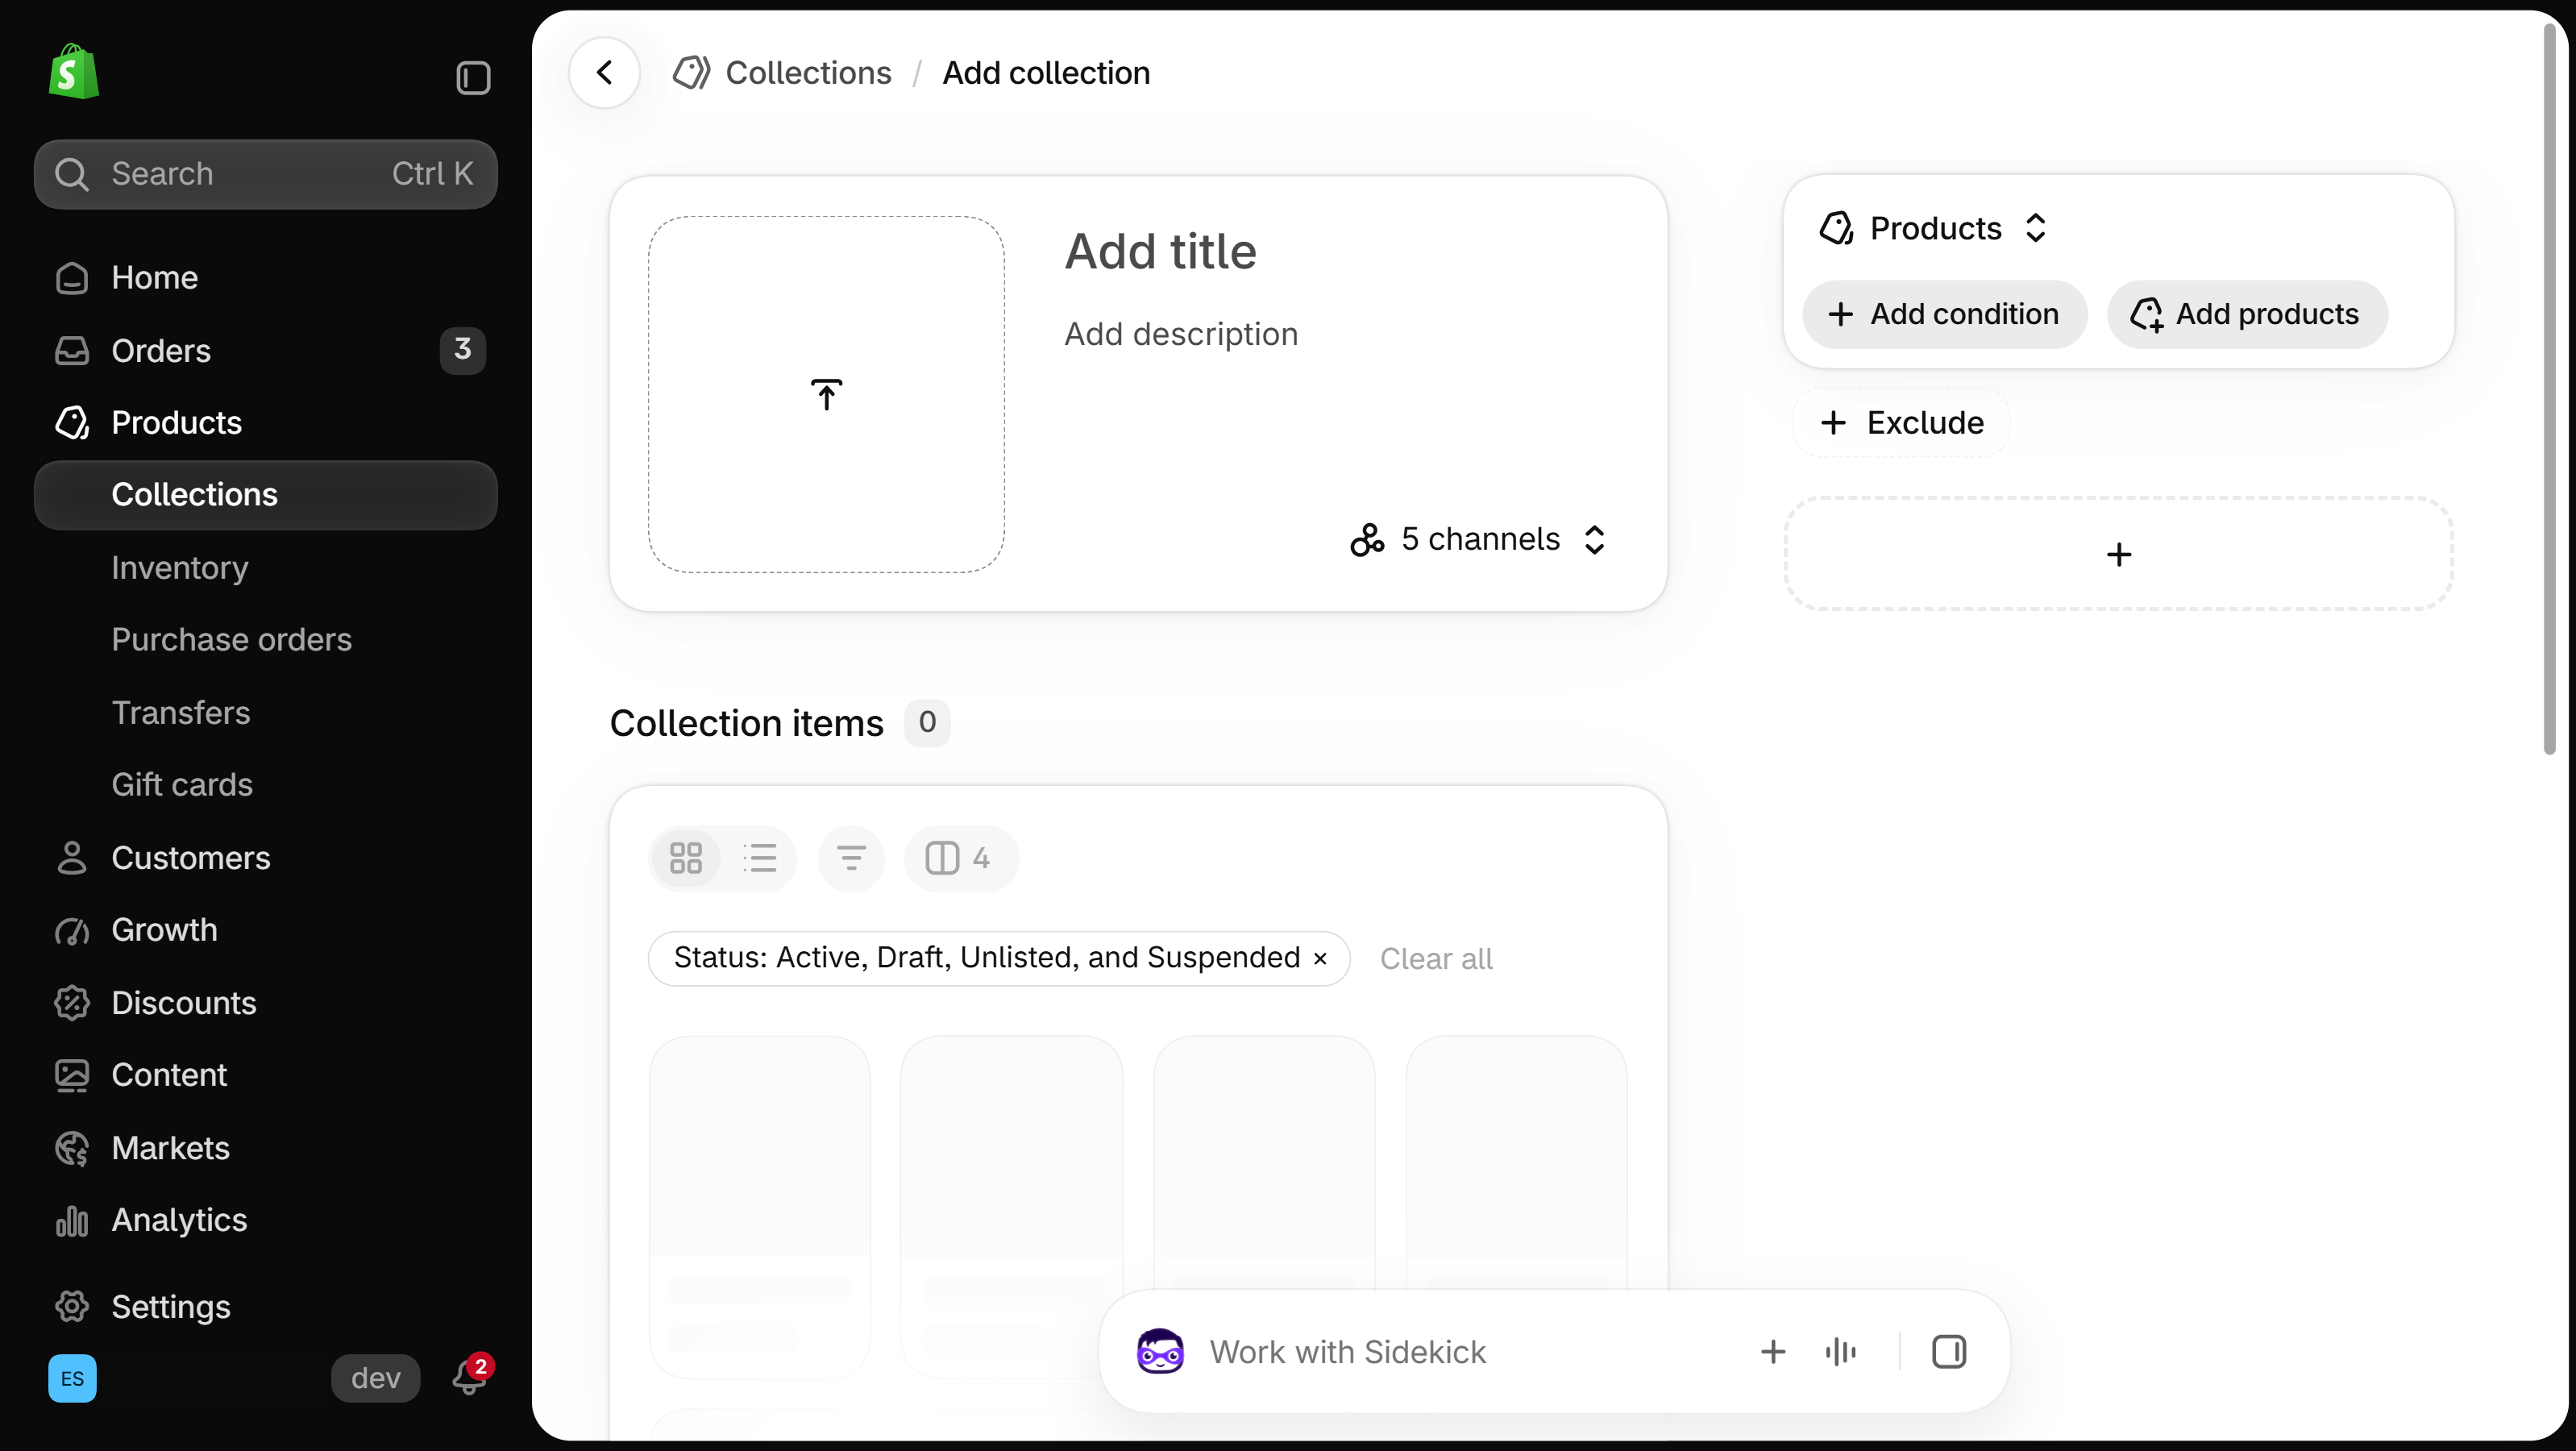Viewport: 2576px width, 1451px height.
Task: Open Home in the sidebar
Action: point(265,277)
